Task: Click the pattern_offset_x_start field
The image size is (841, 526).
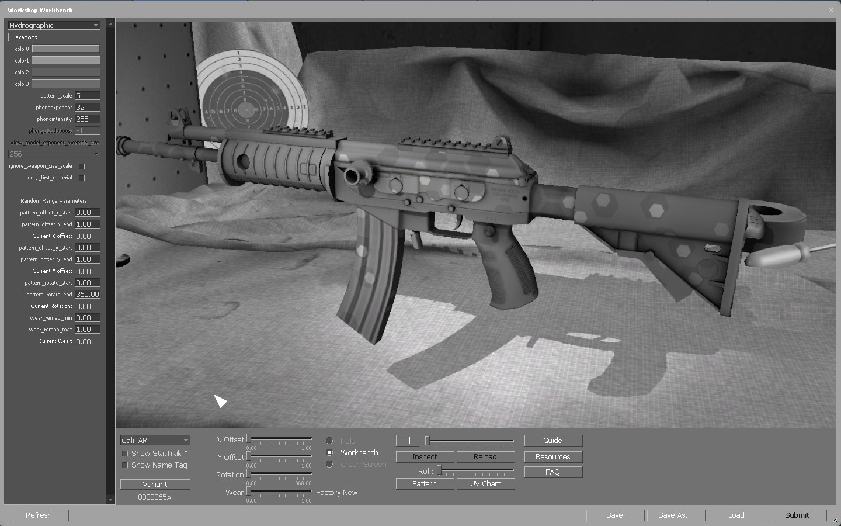Action: pos(88,213)
